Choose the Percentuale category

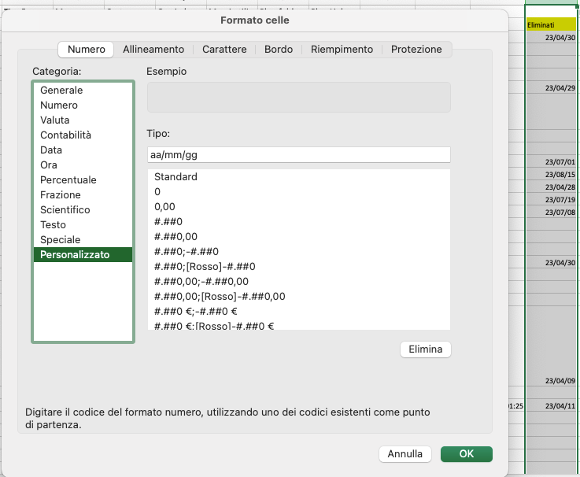(83, 179)
